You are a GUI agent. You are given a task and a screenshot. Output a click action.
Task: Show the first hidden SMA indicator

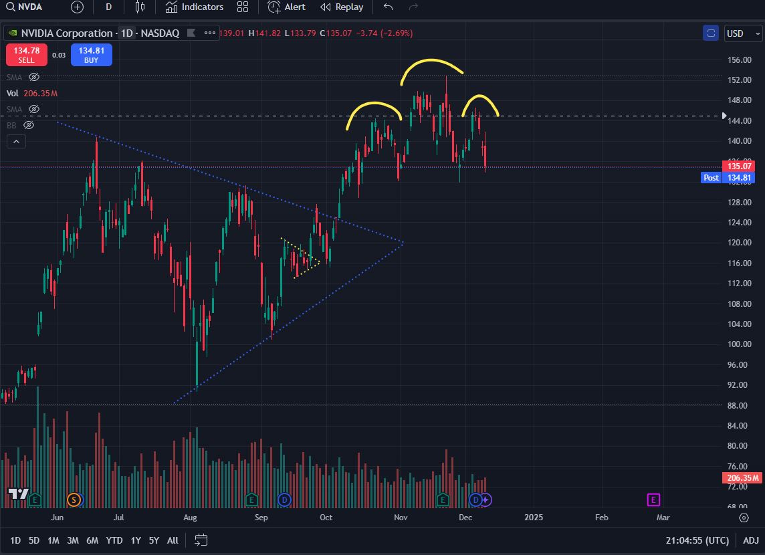pyautogui.click(x=33, y=77)
